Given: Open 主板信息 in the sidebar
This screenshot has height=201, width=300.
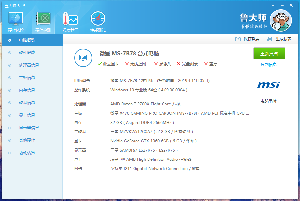Looking at the screenshot, I should 32,78.
